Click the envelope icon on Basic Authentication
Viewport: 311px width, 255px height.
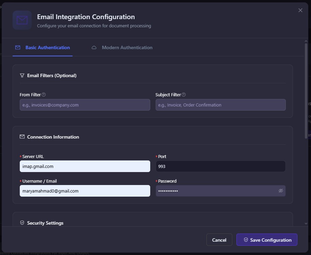[x=18, y=47]
